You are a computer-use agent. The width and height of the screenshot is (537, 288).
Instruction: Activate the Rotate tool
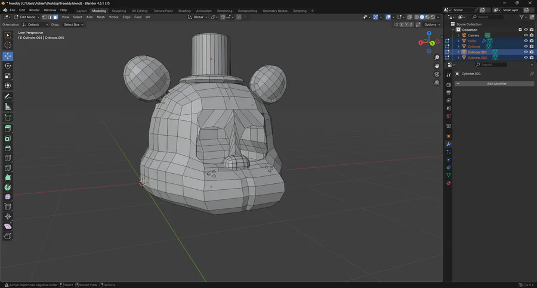8,66
